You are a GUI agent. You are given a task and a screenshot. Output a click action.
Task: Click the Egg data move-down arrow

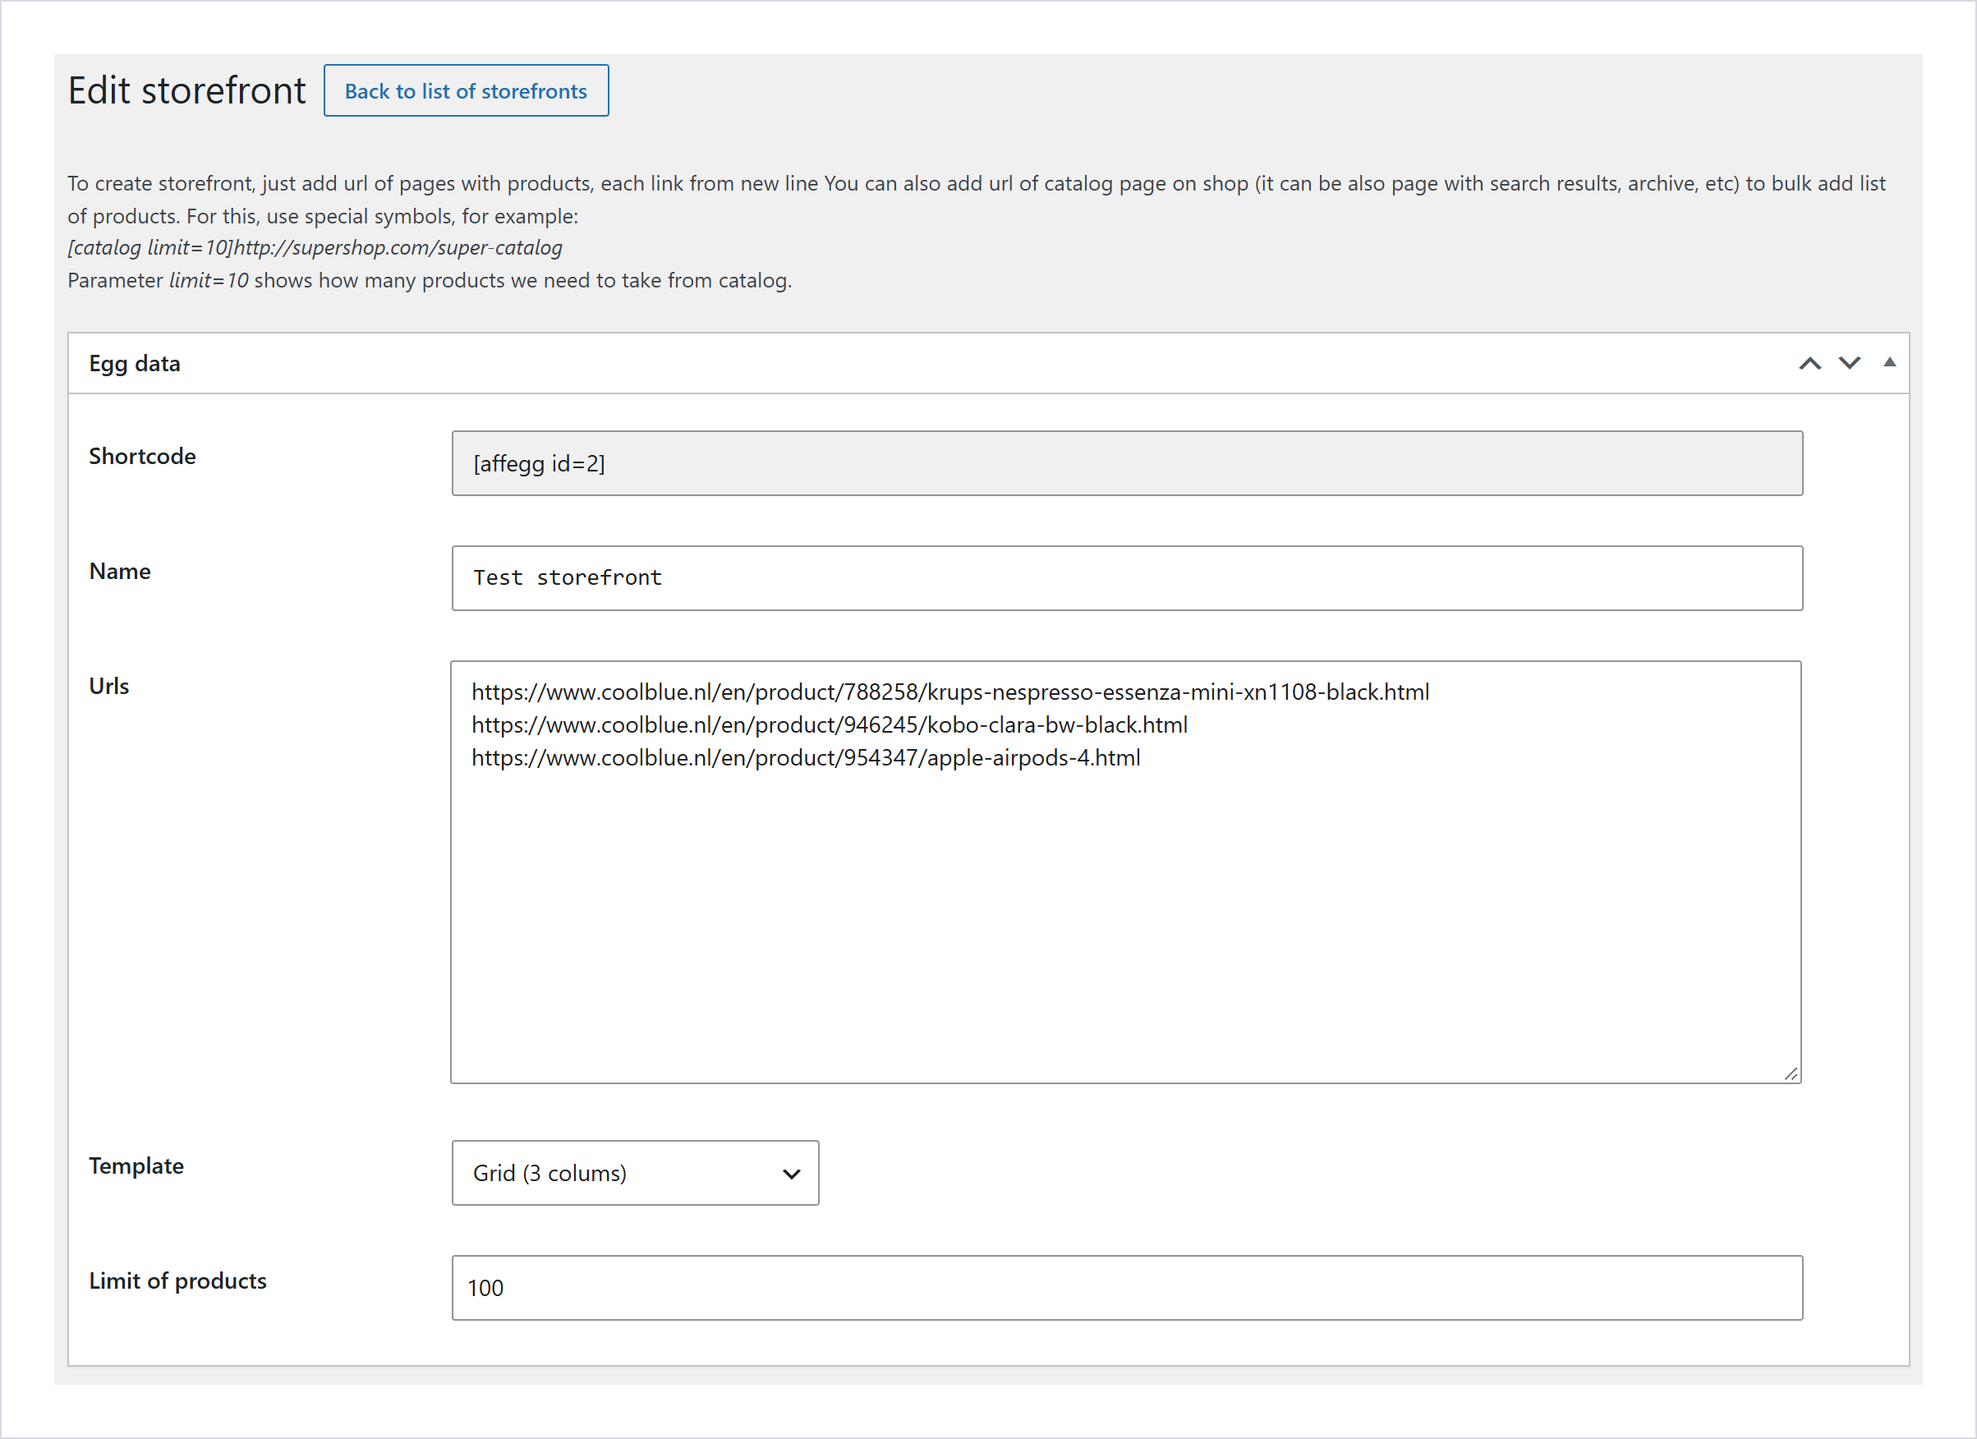pos(1849,364)
